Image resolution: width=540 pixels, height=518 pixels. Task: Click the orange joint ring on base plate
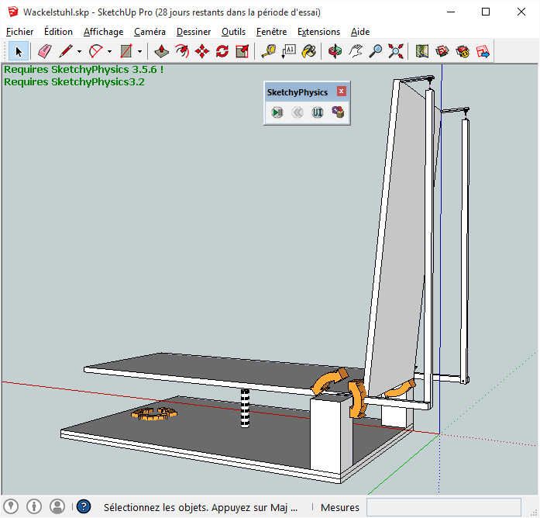click(154, 413)
